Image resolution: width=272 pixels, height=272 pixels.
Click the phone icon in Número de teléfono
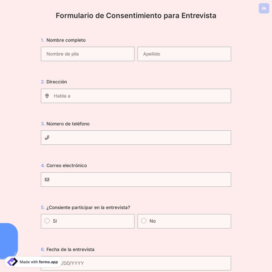[x=47, y=138]
